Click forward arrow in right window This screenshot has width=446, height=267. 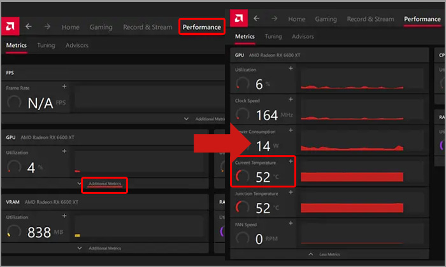pyautogui.click(x=274, y=18)
